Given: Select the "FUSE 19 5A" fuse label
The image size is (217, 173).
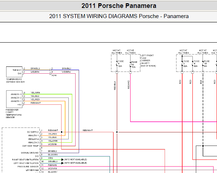Looking at the screenshot, I should [x=207, y=64].
